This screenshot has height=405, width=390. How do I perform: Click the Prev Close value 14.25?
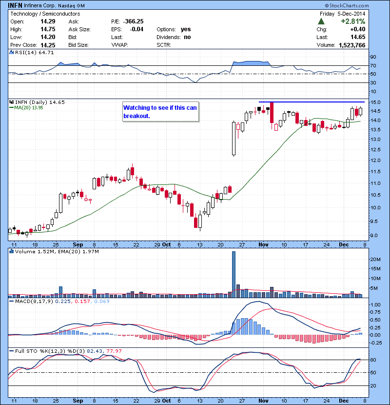click(x=48, y=45)
